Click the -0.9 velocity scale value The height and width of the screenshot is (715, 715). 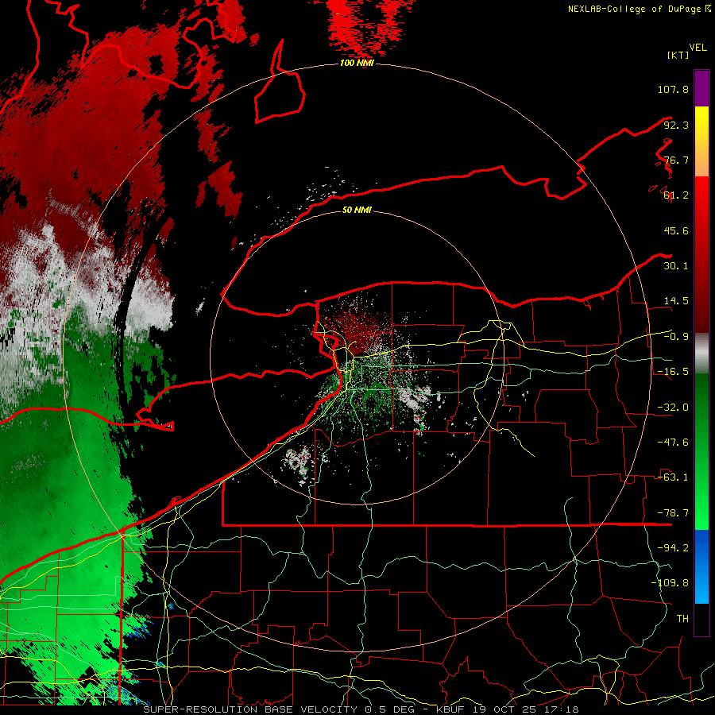[676, 337]
